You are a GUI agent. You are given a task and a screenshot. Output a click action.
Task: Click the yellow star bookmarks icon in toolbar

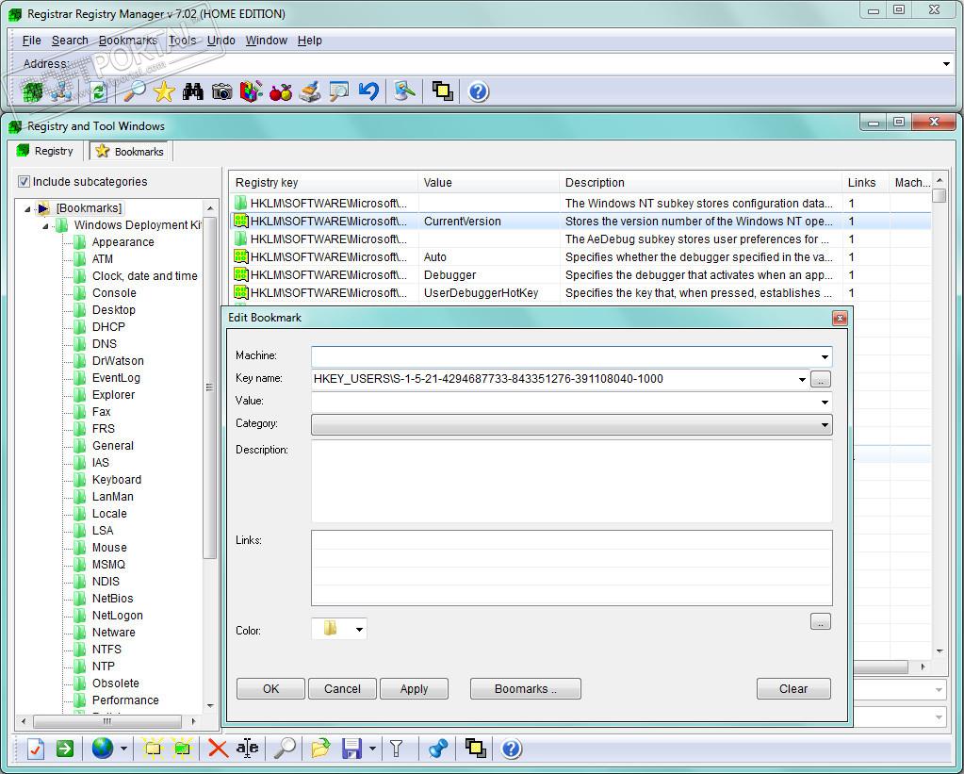164,91
